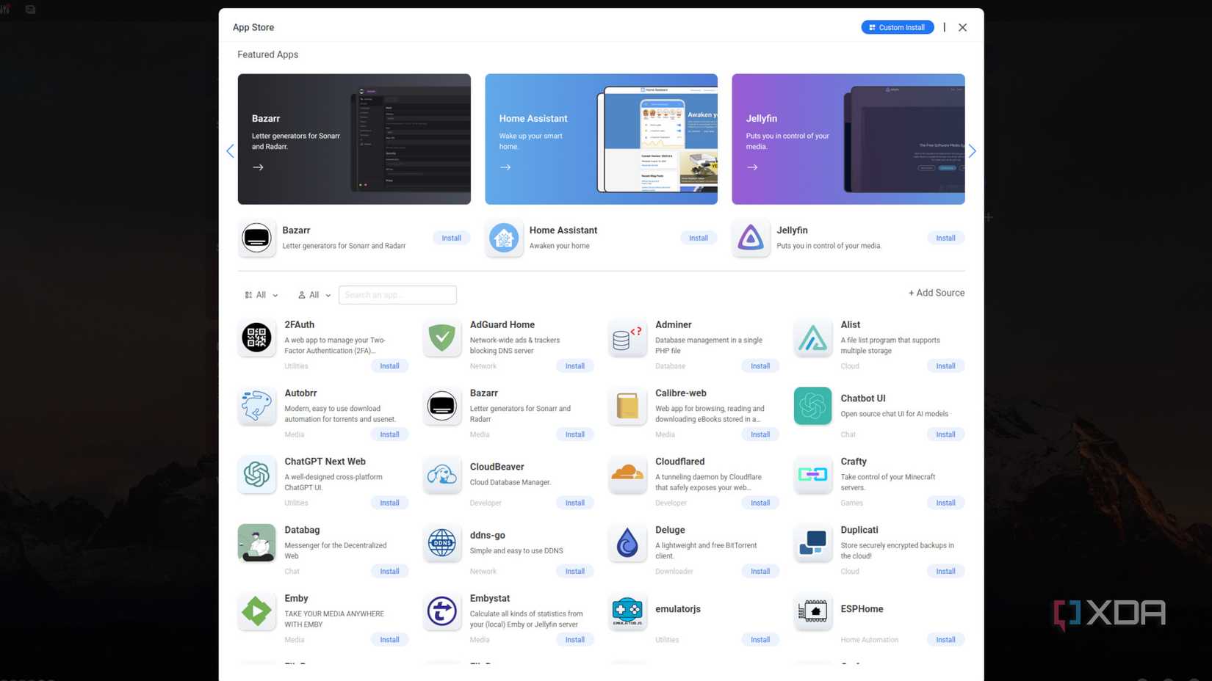Screen dimensions: 1212x681
Task: Install the Databag app
Action: pos(389,571)
